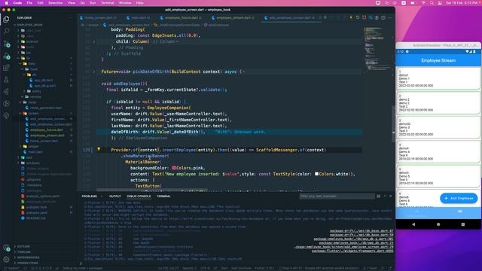This screenshot has width=482, height=271.
Task: Expand the TIMELINE section
Action: click(23, 252)
